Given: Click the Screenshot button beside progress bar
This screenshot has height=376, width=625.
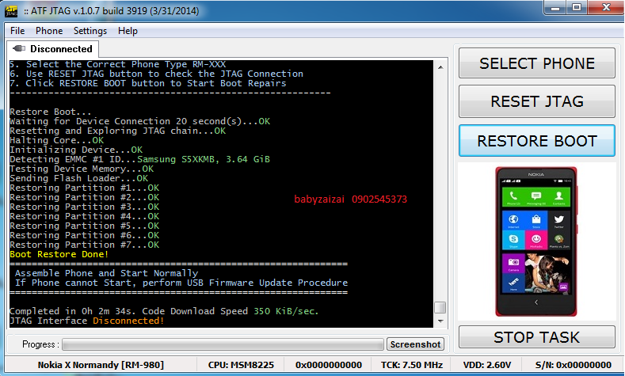Looking at the screenshot, I should click(415, 344).
